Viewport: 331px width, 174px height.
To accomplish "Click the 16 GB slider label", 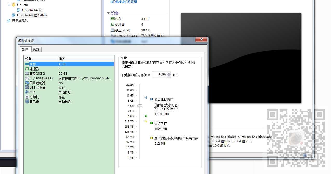I will 130,95.
